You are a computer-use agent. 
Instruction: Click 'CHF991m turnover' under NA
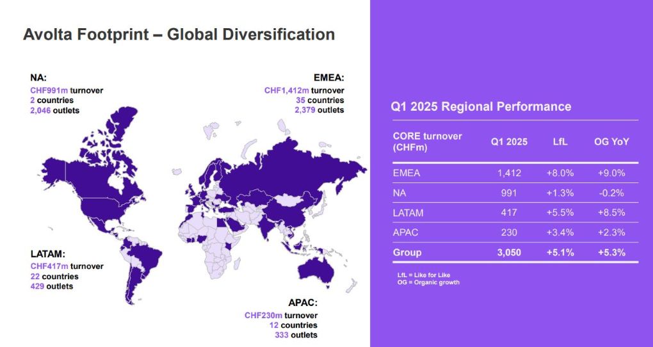point(66,90)
